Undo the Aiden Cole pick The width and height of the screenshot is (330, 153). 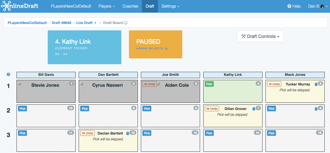(150, 84)
